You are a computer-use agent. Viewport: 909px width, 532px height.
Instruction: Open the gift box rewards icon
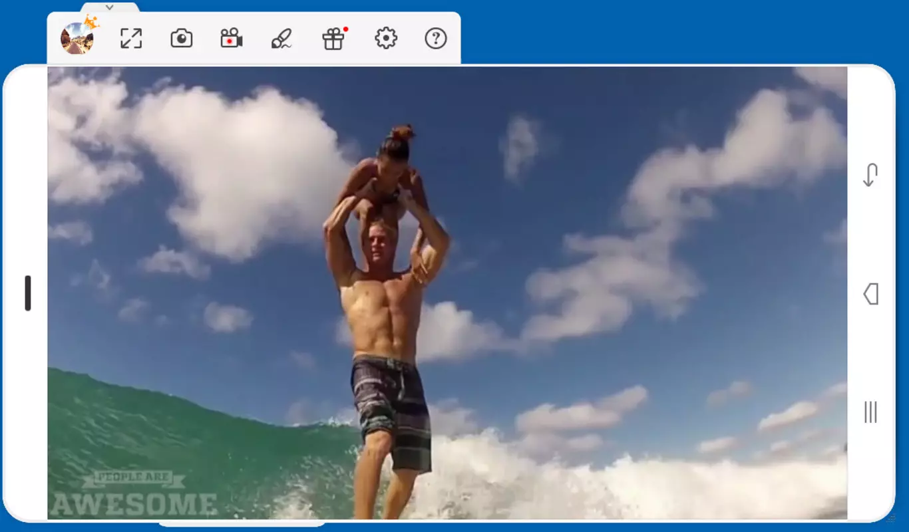334,39
